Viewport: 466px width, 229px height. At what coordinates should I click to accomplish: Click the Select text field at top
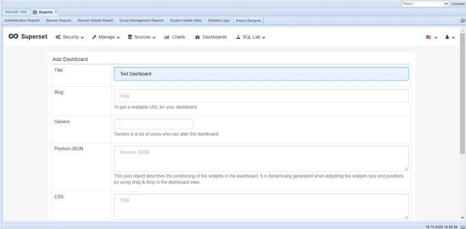423,4
